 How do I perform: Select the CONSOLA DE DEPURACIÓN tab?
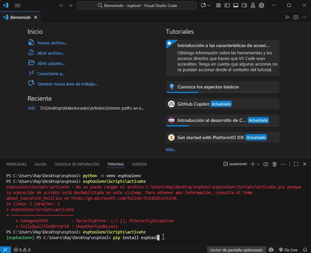point(77,164)
